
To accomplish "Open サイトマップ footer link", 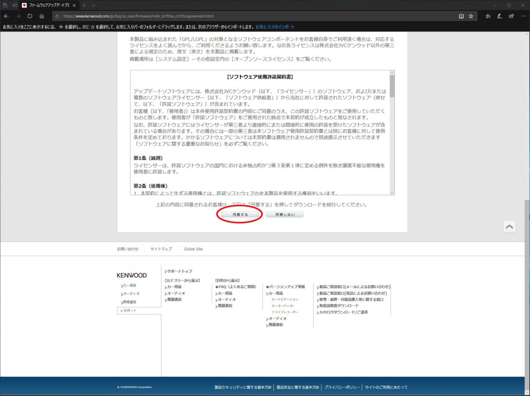I will 161,249.
